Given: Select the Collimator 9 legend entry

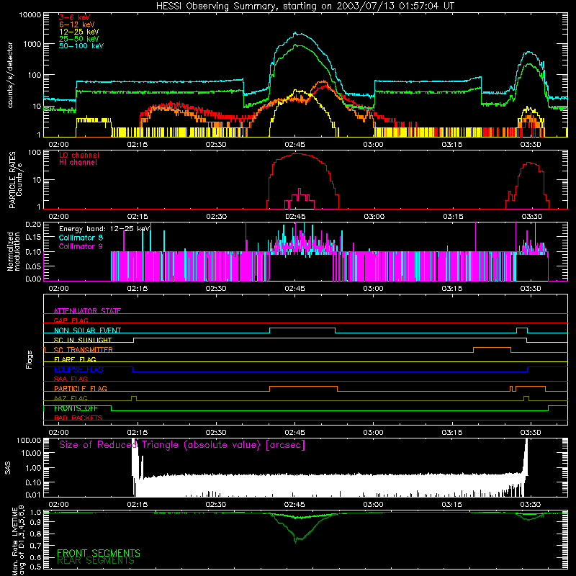Looking at the screenshot, I should 81,246.
